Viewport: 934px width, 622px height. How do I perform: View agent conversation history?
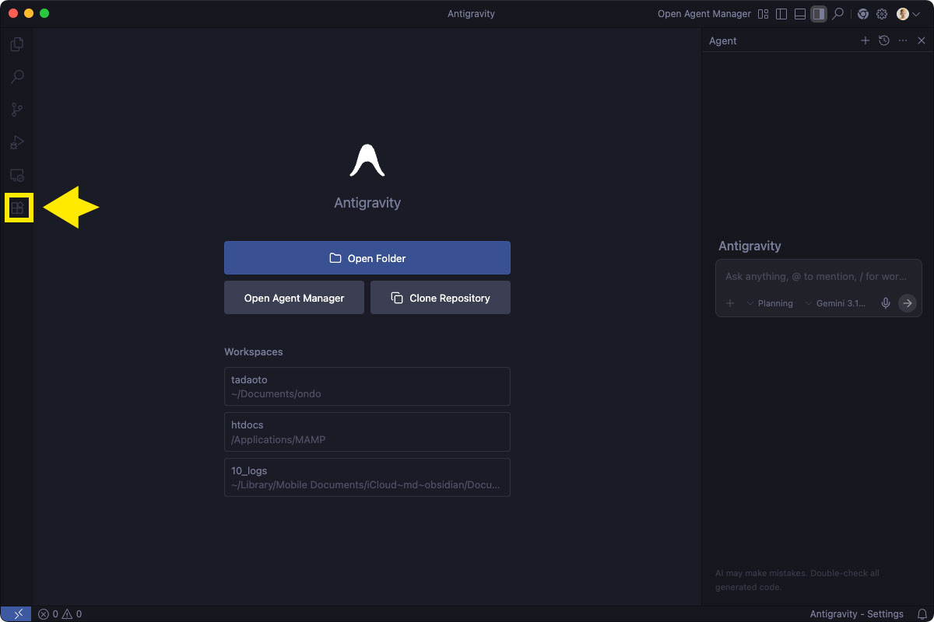point(884,40)
